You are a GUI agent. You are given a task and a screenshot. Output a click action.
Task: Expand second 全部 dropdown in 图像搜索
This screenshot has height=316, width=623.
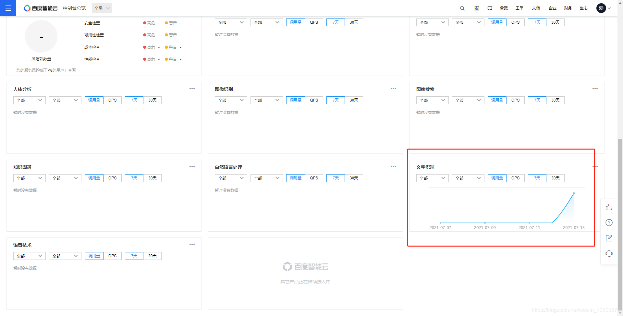[468, 100]
